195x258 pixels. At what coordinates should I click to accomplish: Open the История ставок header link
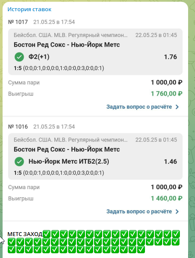(29, 9)
